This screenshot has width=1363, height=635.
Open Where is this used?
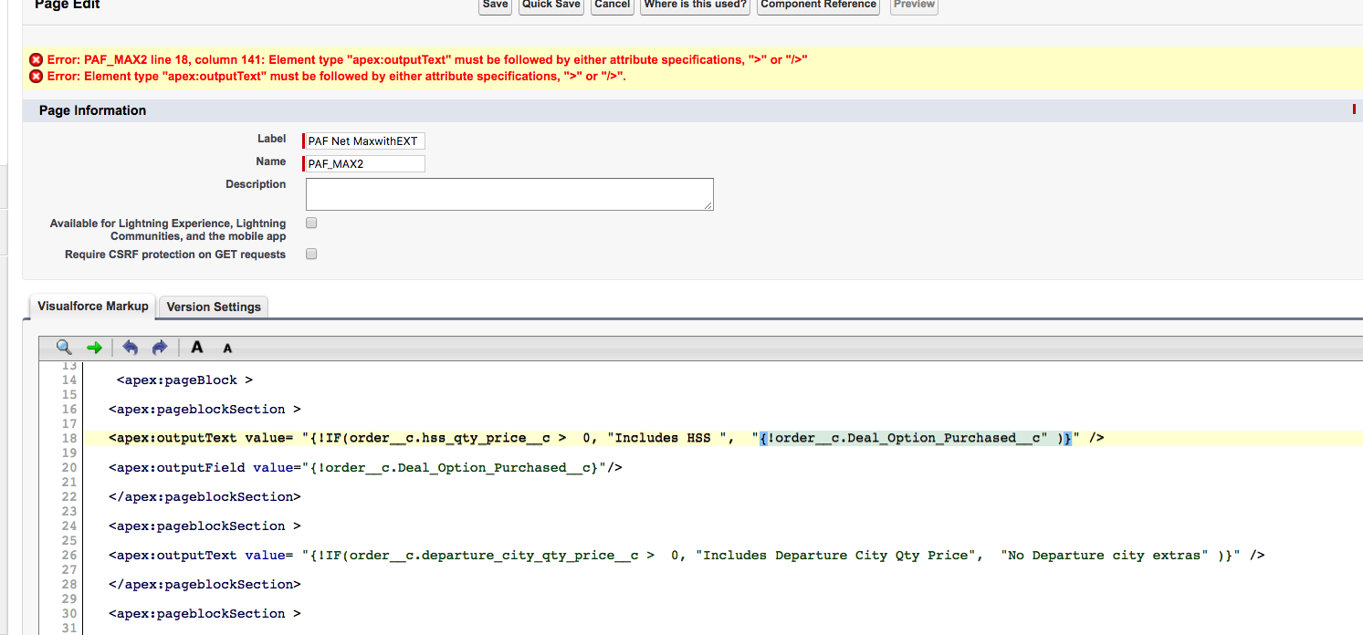[x=695, y=5]
